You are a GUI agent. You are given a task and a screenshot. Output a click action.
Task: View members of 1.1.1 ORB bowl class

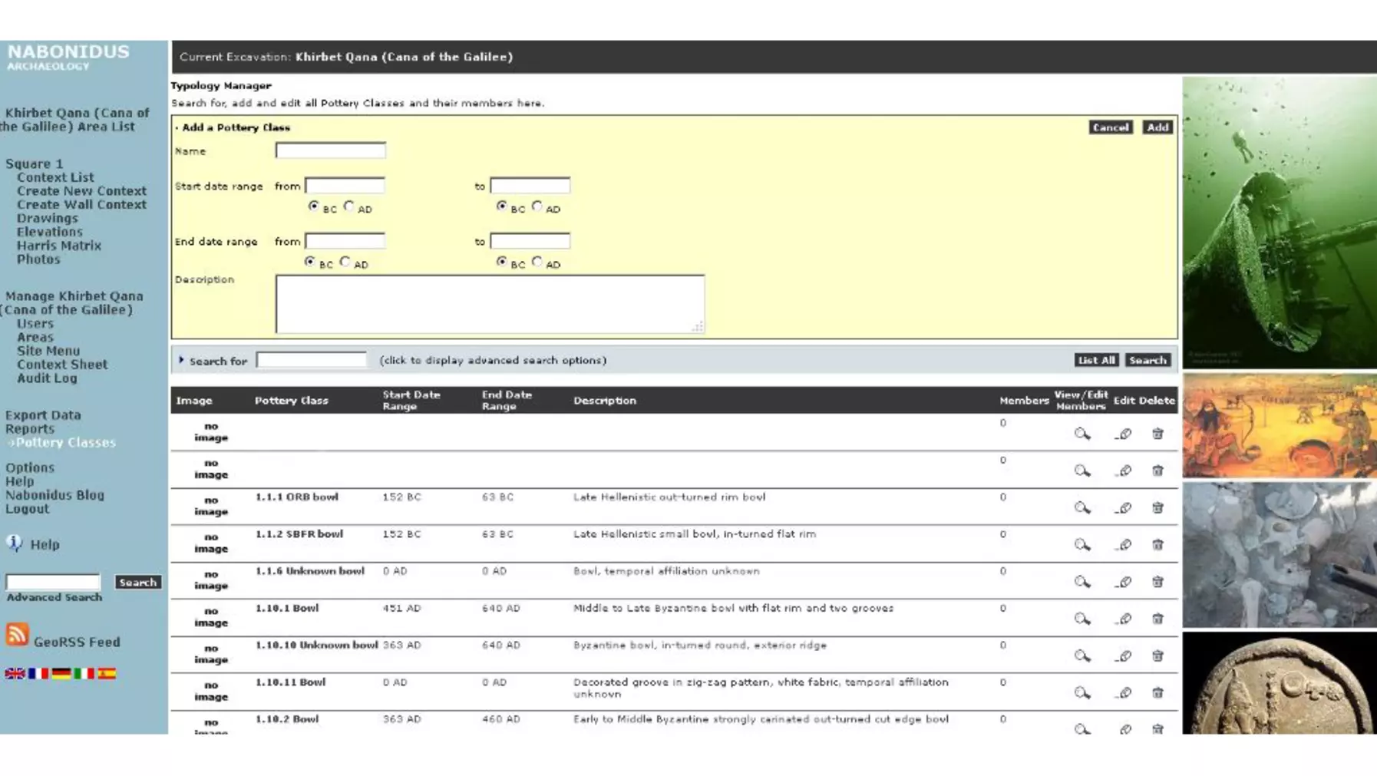click(x=1082, y=508)
